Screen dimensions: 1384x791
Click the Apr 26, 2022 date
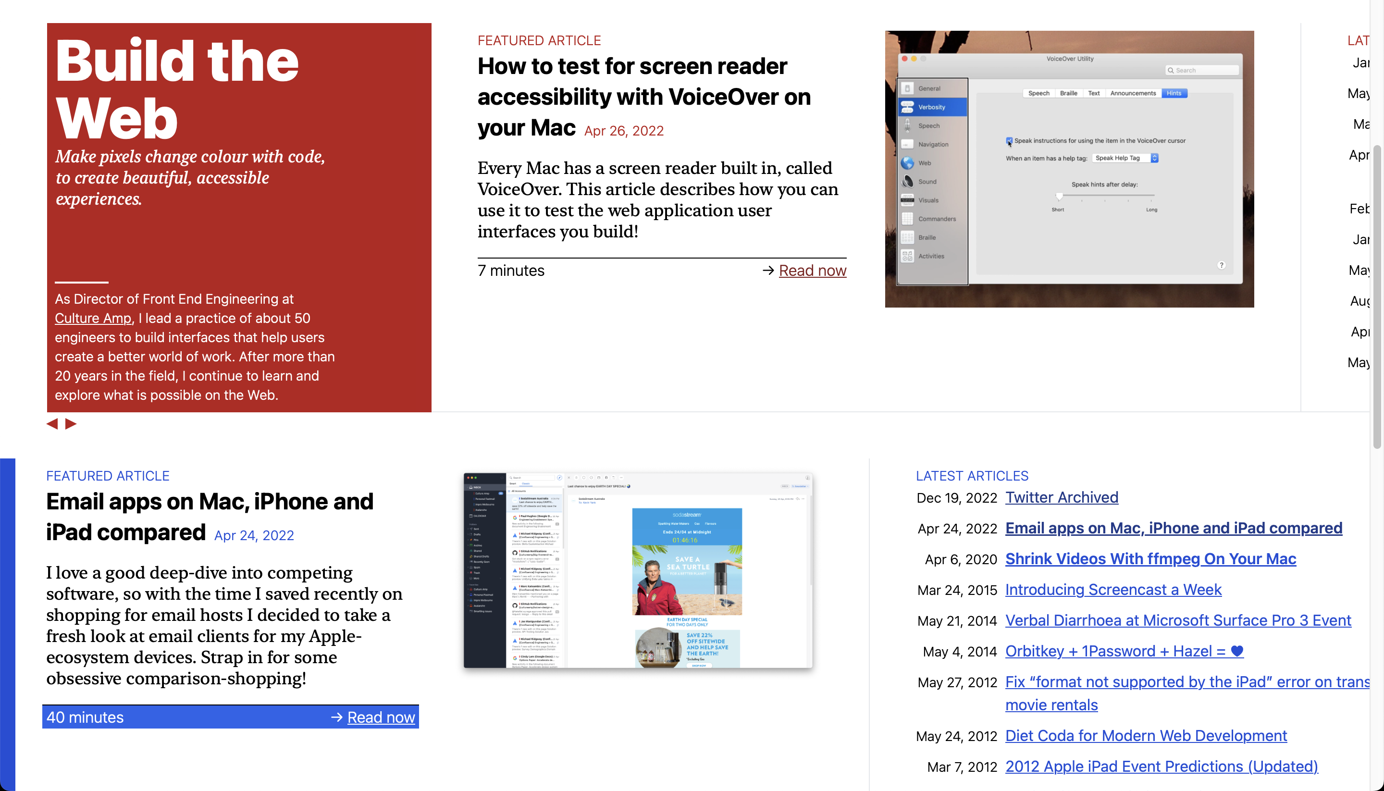[x=624, y=131]
